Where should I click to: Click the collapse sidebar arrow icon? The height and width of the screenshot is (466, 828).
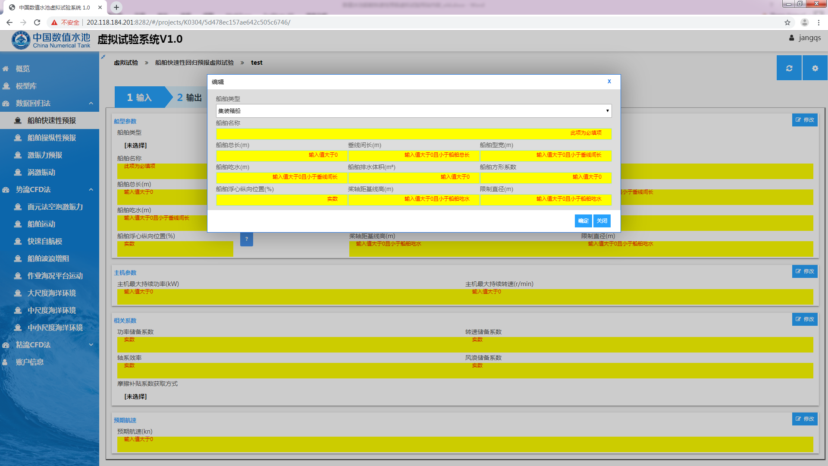pyautogui.click(x=103, y=57)
